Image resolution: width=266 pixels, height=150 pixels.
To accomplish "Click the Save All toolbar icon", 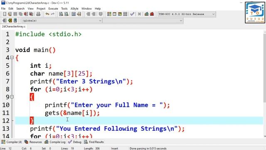I will coord(20,14).
